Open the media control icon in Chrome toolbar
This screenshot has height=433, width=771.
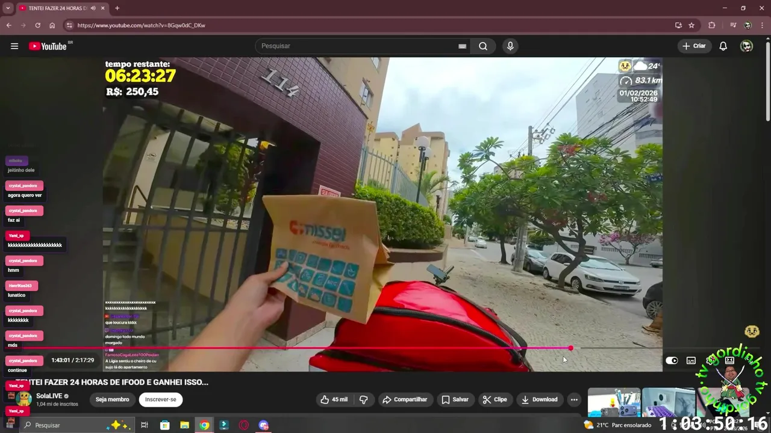click(733, 25)
